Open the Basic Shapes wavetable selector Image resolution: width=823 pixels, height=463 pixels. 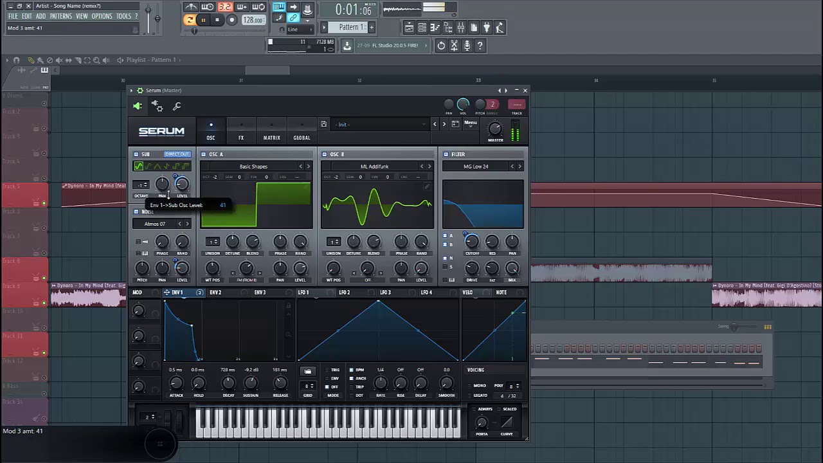click(253, 167)
